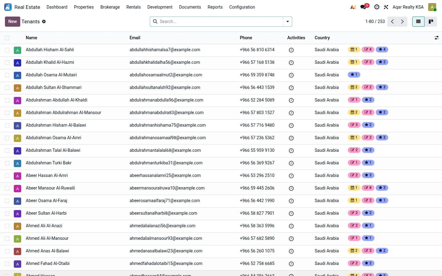The width and height of the screenshot is (442, 276).
Task: Expand the search options dropdown arrow
Action: tap(288, 21)
